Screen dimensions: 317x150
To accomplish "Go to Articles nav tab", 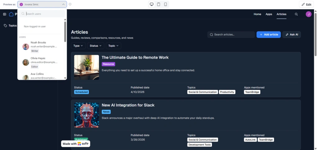I will [x=282, y=14].
